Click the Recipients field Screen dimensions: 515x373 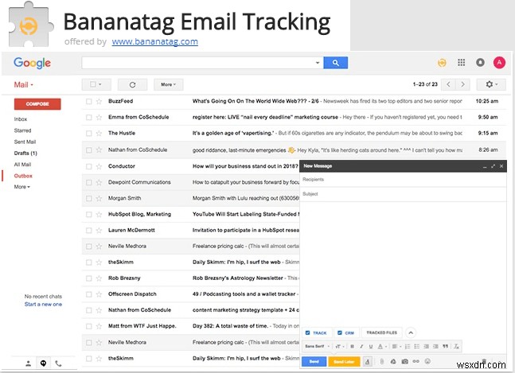[403, 180]
